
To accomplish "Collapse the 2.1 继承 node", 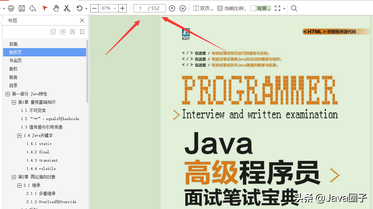I will tap(19, 185).
